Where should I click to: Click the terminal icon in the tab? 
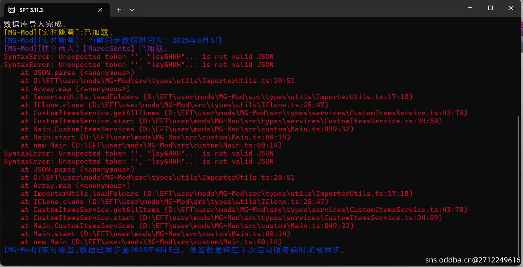pyautogui.click(x=12, y=10)
